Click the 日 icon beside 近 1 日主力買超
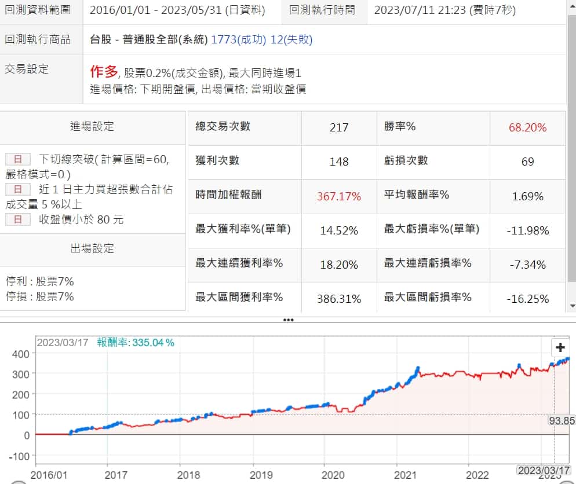This screenshot has width=576, height=484. point(17,189)
